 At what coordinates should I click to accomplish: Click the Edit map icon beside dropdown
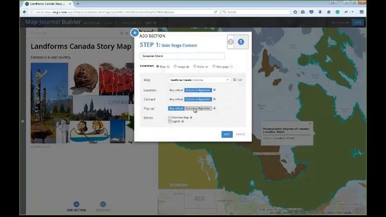click(235, 80)
